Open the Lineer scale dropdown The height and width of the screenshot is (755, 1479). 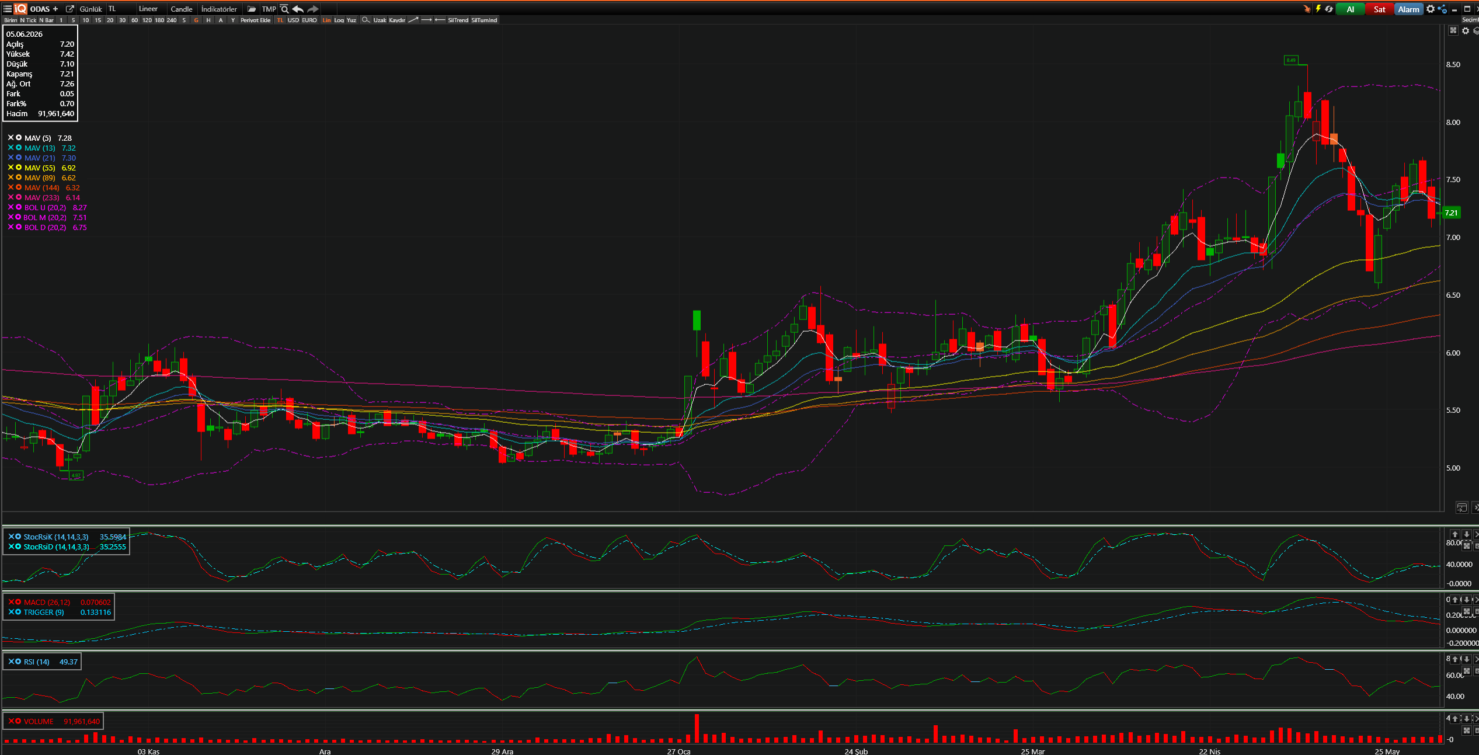click(151, 9)
